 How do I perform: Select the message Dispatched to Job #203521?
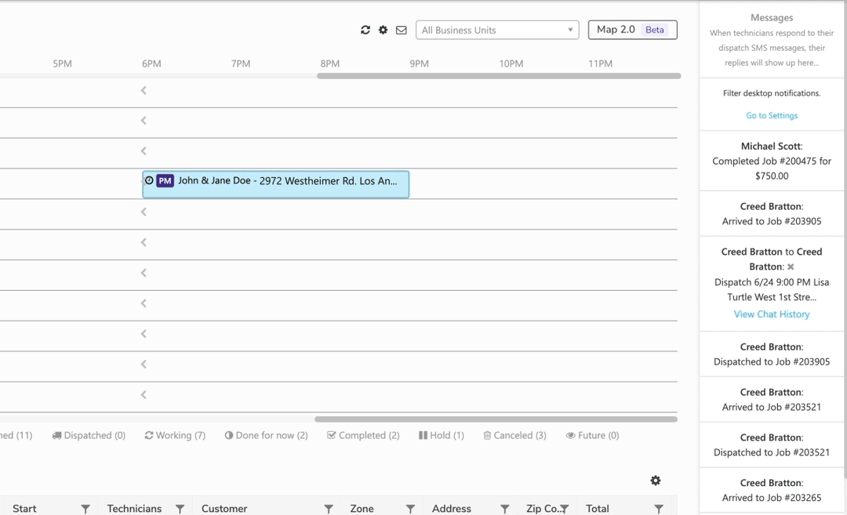point(772,444)
